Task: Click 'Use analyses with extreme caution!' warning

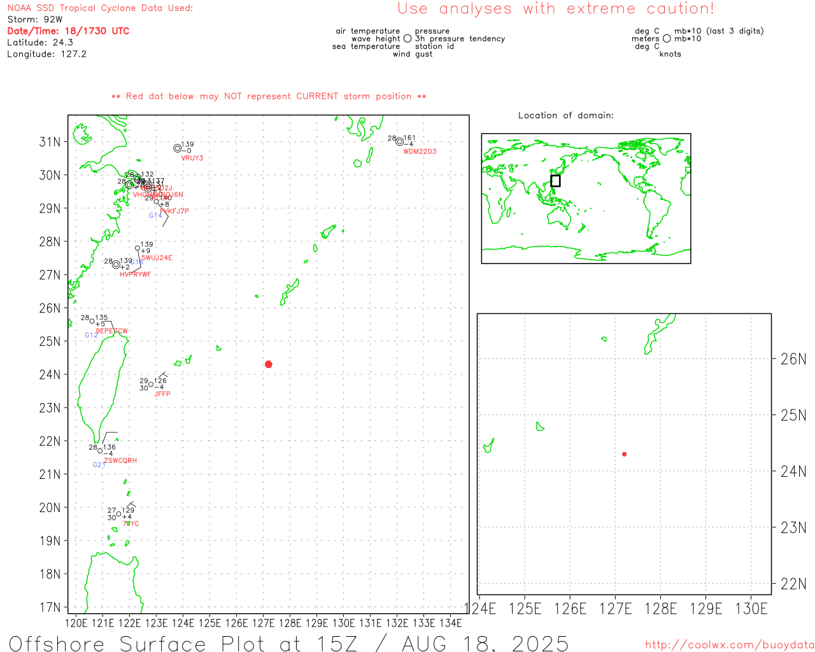Action: coord(556,9)
